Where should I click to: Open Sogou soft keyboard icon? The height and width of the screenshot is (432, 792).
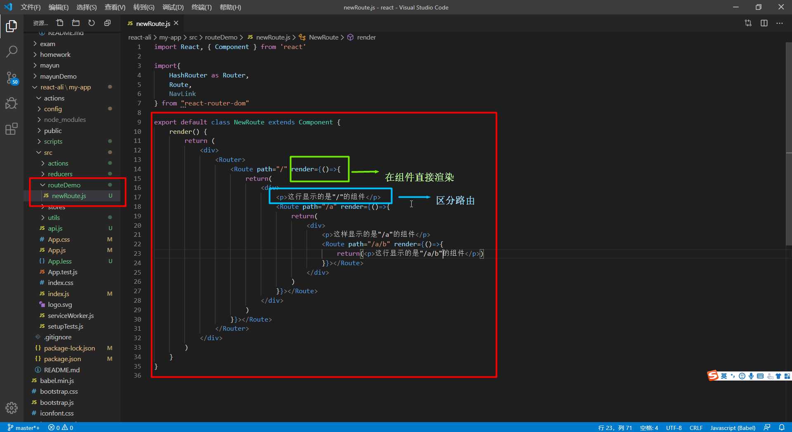[x=760, y=376]
